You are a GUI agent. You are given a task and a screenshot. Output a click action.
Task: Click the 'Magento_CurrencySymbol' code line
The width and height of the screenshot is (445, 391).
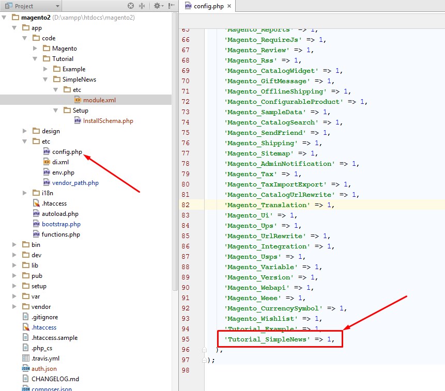[x=286, y=308]
